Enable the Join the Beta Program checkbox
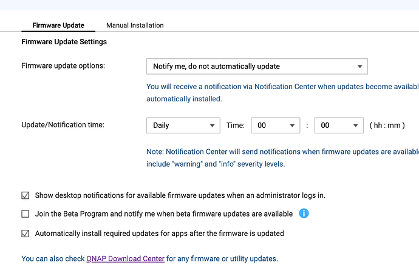419x279 pixels. coord(26,214)
